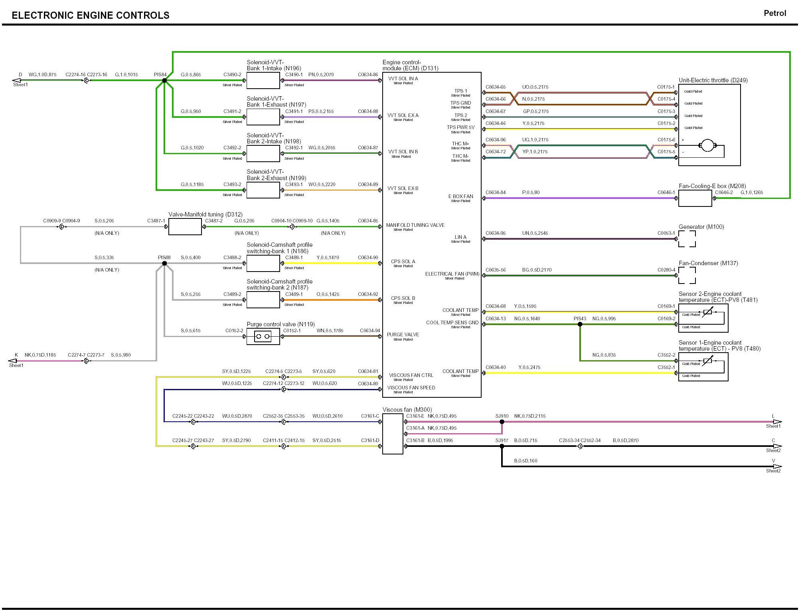This screenshot has height=615, width=800.
Task: Click the off-sheet arrow labeled D Sheet1
Action: 17,81
